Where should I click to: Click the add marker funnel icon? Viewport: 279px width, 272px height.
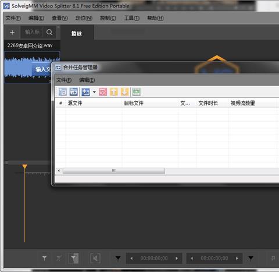[44, 258]
